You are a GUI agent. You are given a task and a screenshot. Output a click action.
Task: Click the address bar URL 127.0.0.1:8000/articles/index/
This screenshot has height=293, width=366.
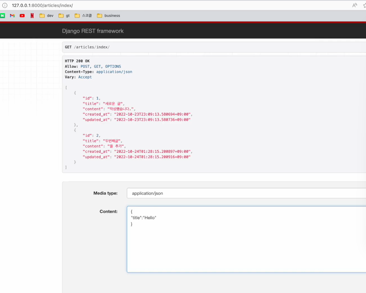[x=42, y=5]
